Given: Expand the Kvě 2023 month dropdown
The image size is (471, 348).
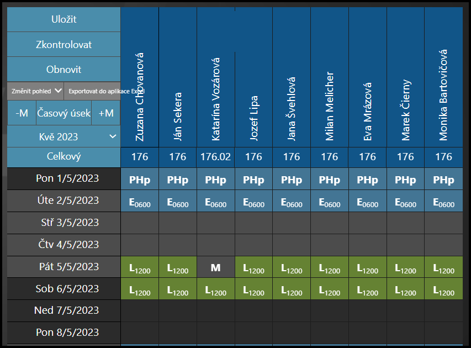Looking at the screenshot, I should (63, 136).
